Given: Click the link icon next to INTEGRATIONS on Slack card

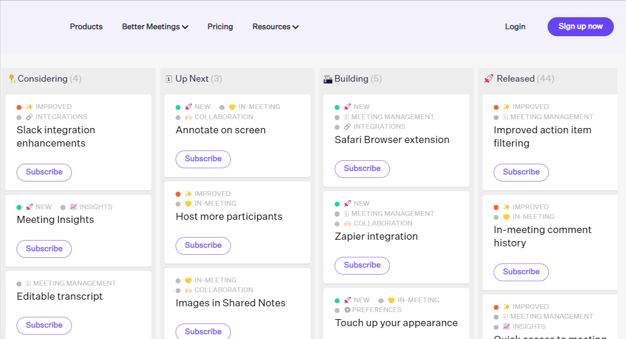Looking at the screenshot, I should pos(29,117).
